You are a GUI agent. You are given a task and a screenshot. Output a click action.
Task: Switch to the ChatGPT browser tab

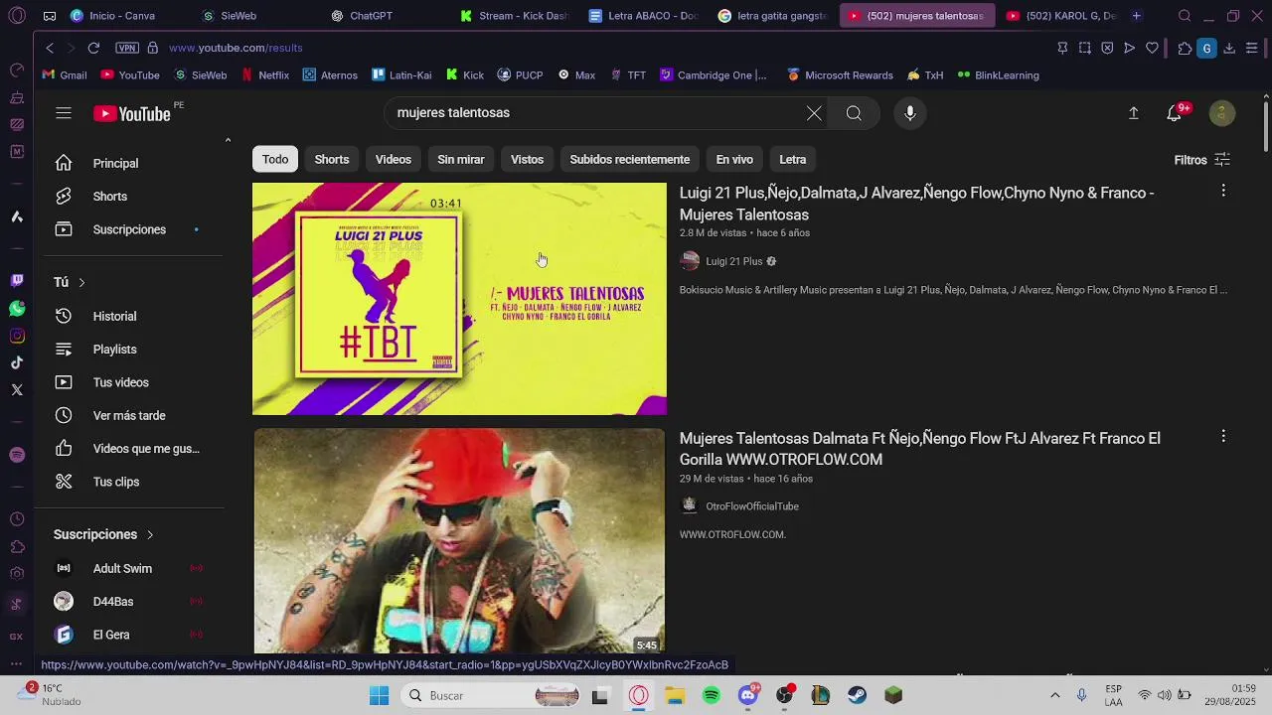pos(371,16)
